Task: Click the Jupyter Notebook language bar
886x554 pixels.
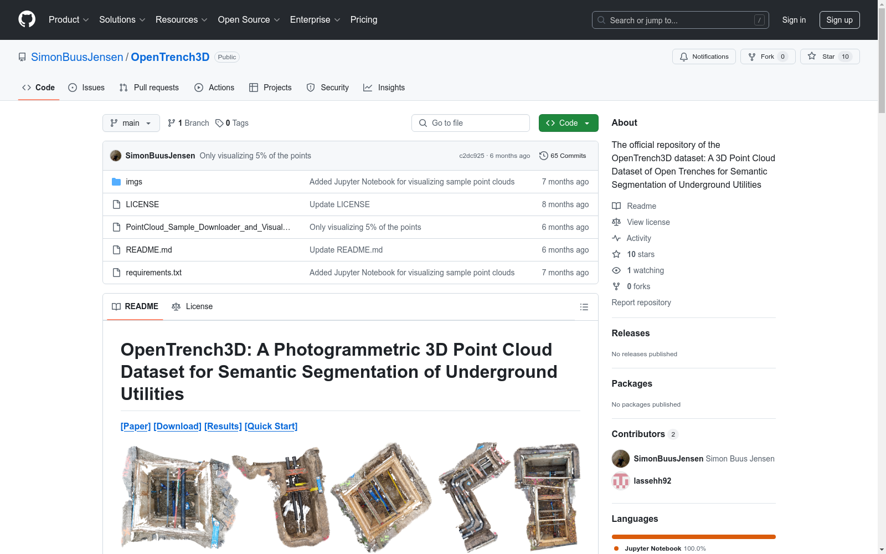Action: click(694, 537)
